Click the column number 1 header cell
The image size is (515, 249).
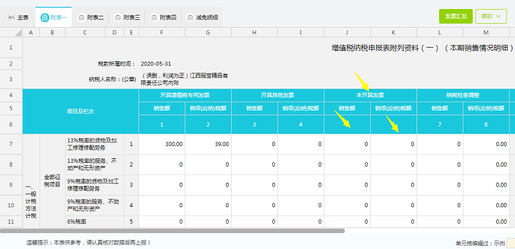point(162,124)
